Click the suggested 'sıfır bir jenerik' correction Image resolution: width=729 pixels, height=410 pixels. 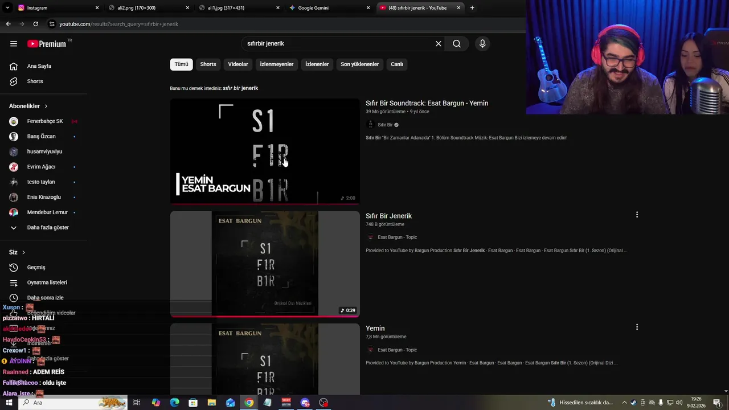tap(240, 88)
